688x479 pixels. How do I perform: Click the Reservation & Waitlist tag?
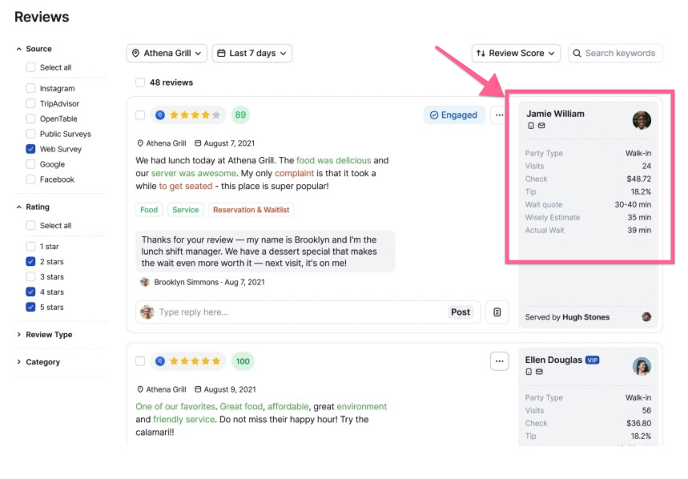(x=251, y=210)
